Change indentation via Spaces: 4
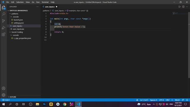 153,100
